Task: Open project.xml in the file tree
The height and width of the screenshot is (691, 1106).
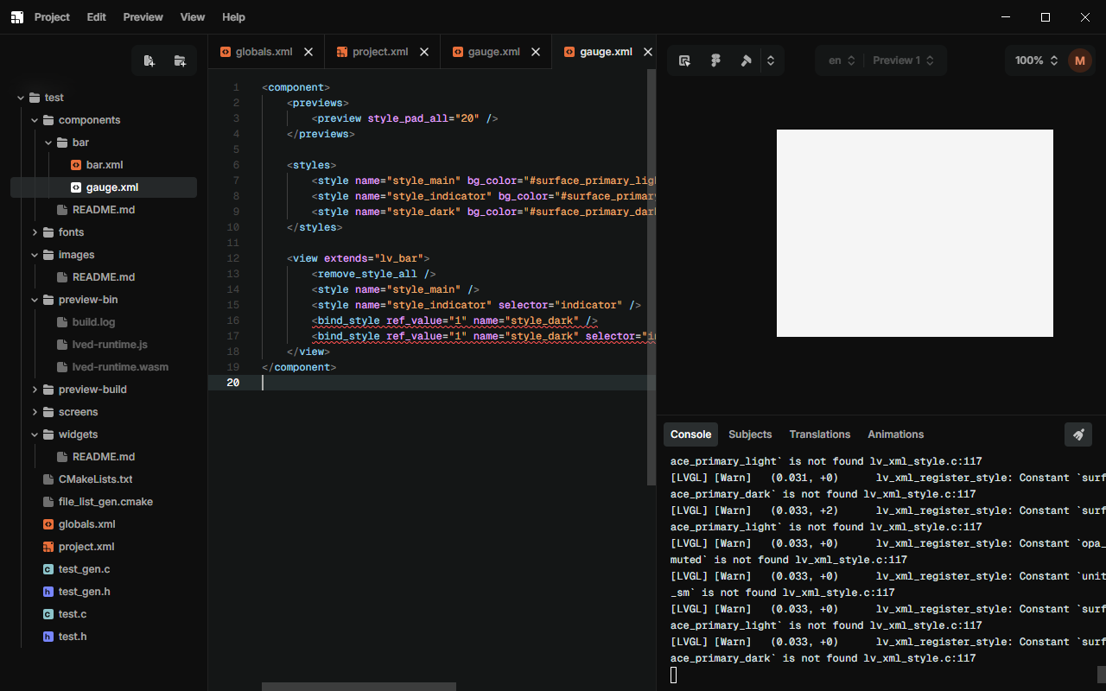Action: [x=104, y=547]
